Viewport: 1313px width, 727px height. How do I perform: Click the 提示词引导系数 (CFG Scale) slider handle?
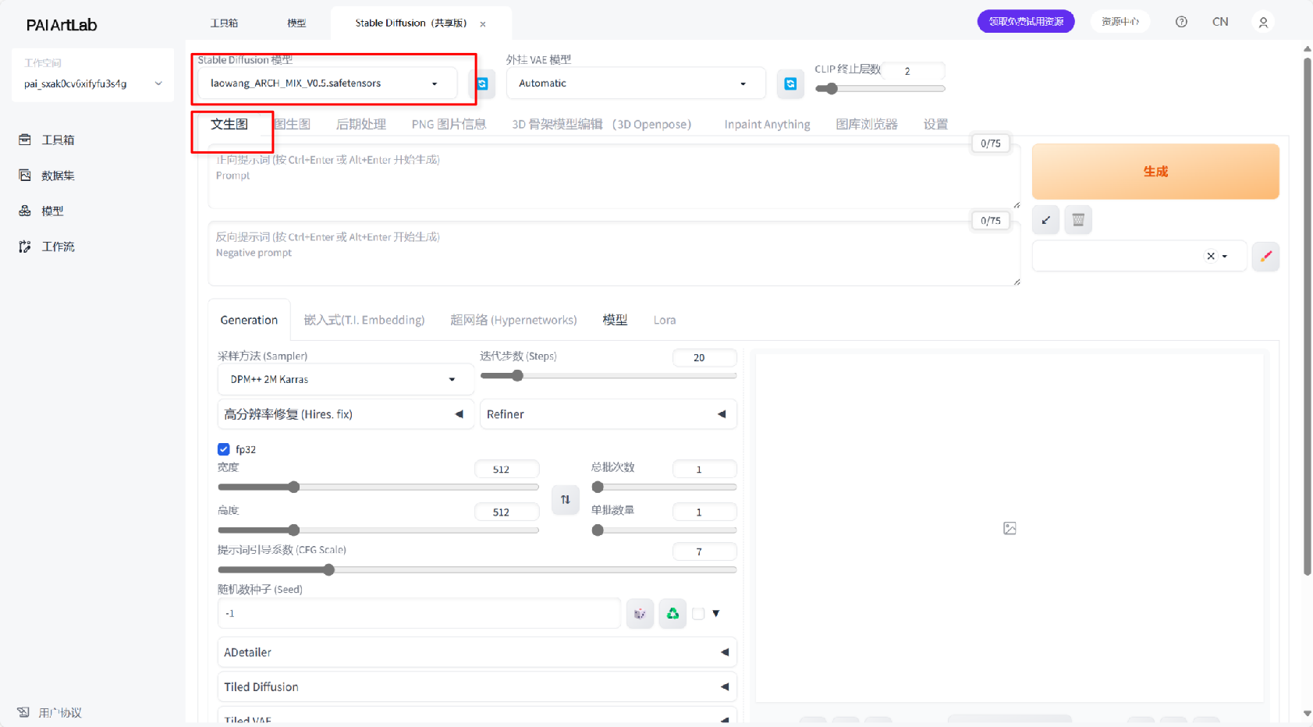coord(329,570)
